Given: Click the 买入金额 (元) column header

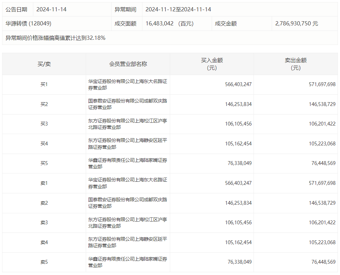Looking at the screenshot, I should (x=212, y=64).
